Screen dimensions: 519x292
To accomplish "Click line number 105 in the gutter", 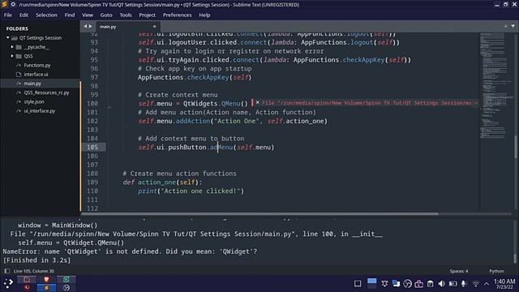I will pyautogui.click(x=92, y=147).
